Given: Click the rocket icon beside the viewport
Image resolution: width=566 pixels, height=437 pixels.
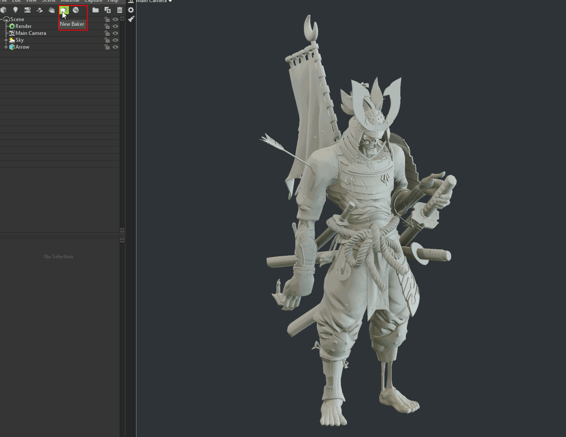Looking at the screenshot, I should (131, 19).
